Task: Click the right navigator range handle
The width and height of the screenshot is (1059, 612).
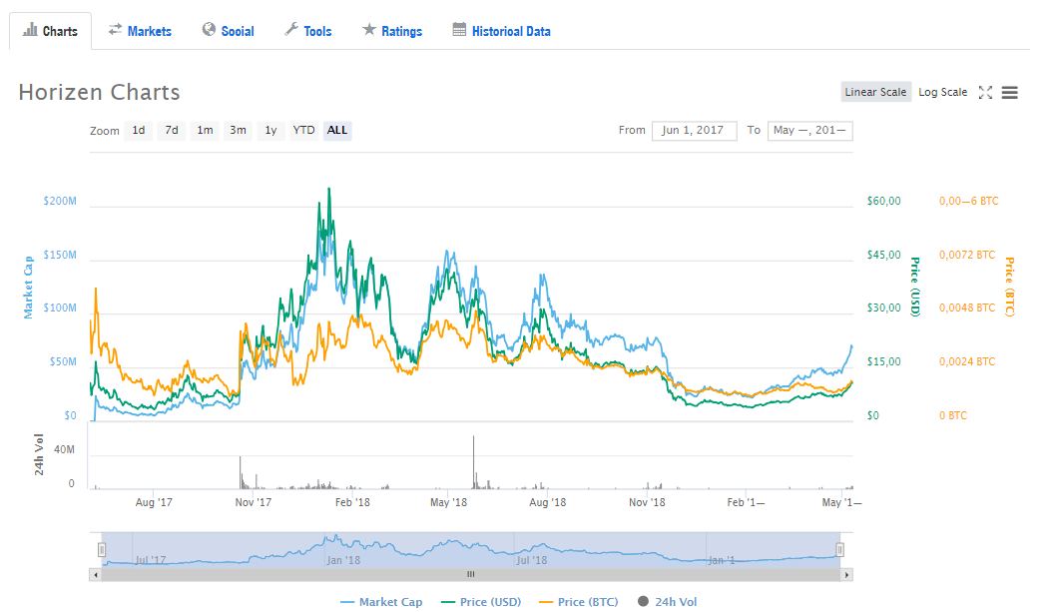Action: point(839,549)
